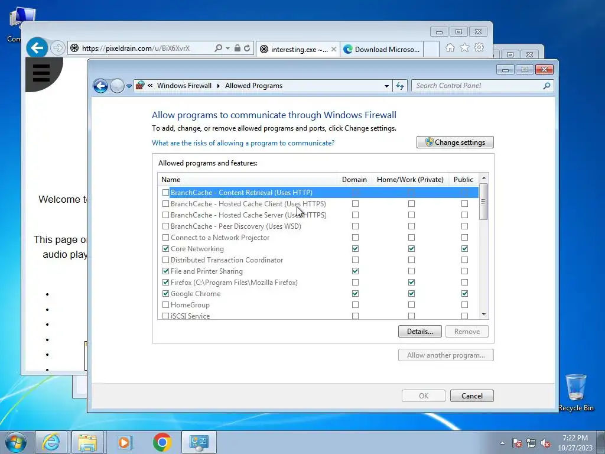This screenshot has height=454, width=605.
Task: Uncheck Google Chrome name checkbox
Action: click(165, 293)
